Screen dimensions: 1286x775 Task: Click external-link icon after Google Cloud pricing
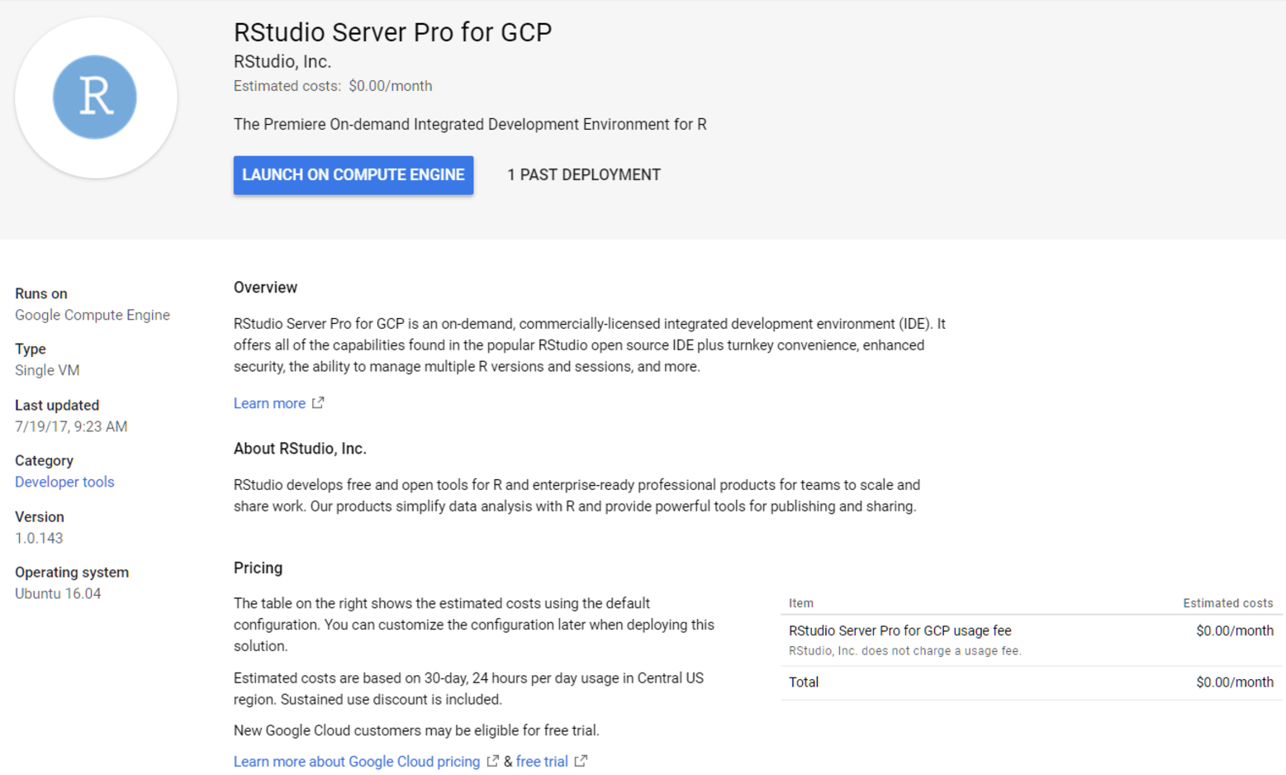492,761
